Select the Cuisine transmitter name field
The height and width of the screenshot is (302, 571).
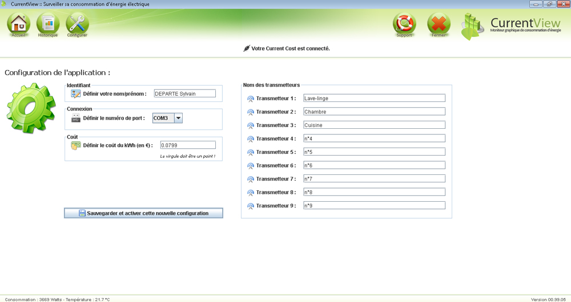[x=374, y=125]
